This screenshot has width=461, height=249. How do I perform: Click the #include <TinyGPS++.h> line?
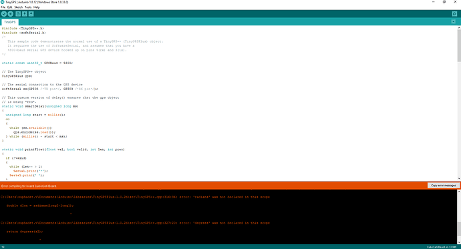click(x=23, y=29)
